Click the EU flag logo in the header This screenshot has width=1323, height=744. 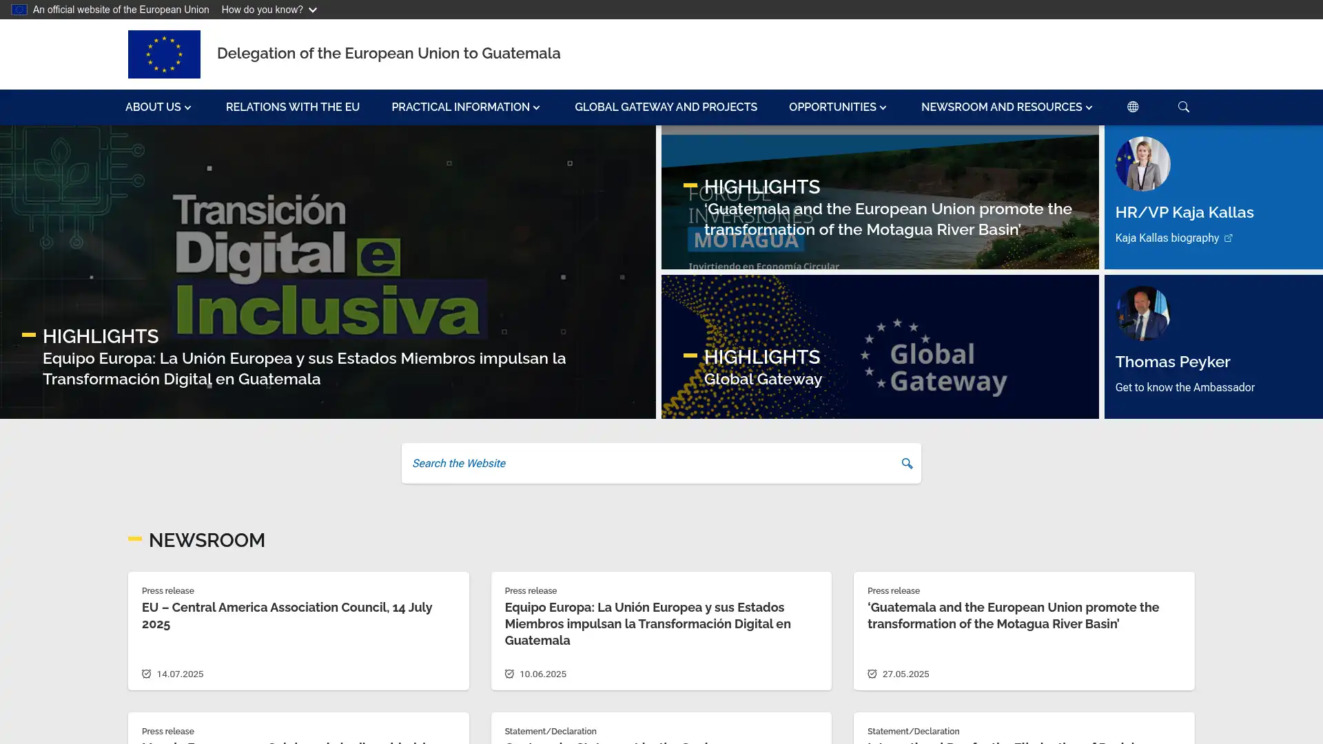(164, 54)
